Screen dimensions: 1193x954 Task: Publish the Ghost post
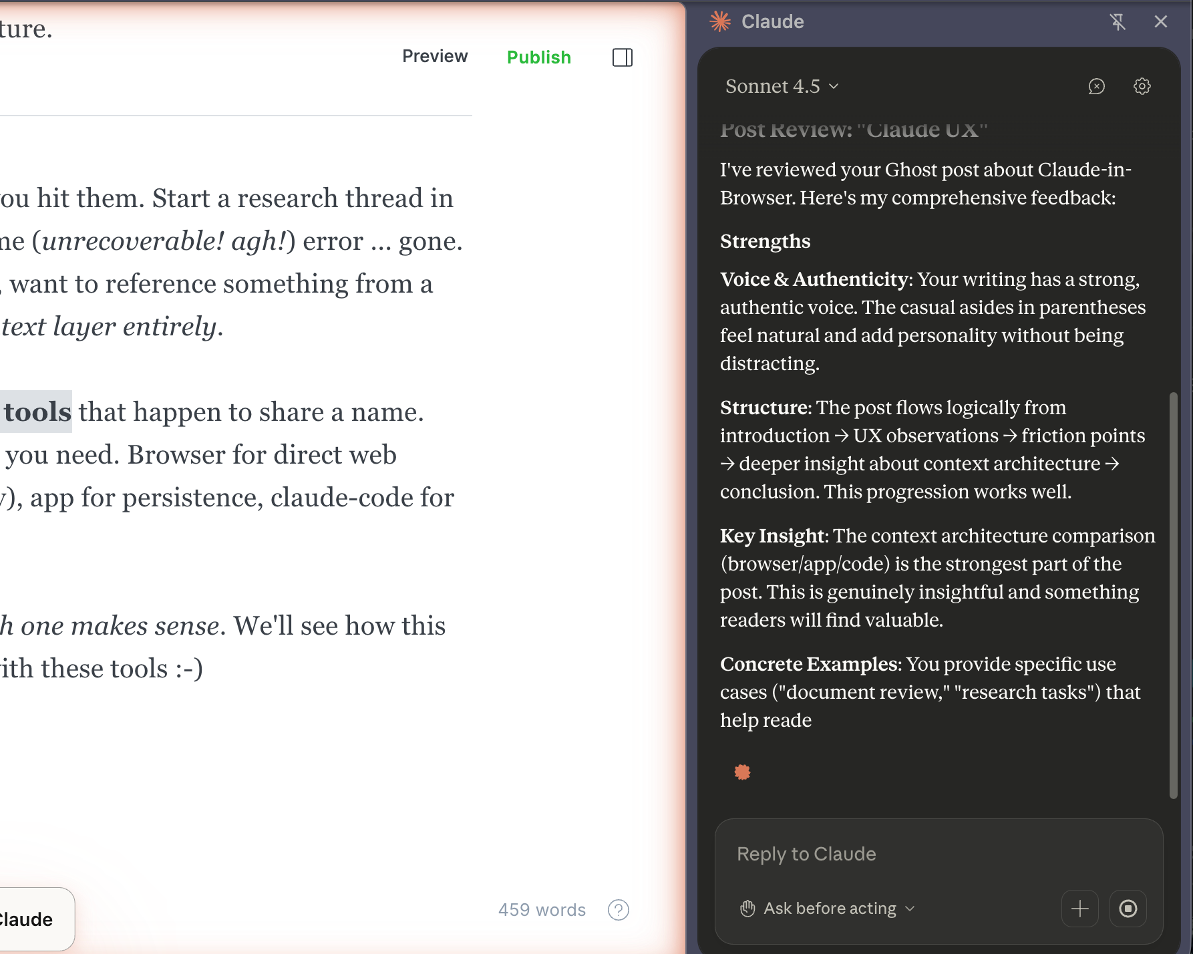pyautogui.click(x=538, y=57)
